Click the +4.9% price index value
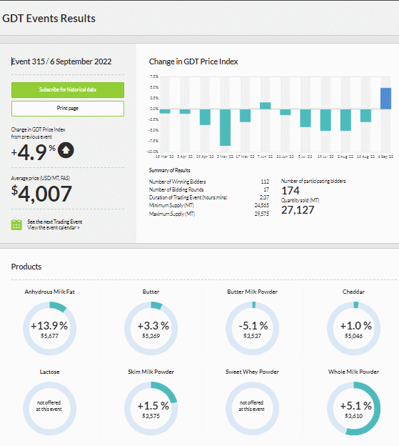The width and height of the screenshot is (399, 446). tap(34, 152)
